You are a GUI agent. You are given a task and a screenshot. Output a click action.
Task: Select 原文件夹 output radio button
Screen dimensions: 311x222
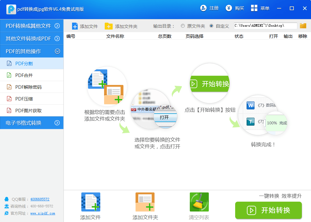coord(183,26)
